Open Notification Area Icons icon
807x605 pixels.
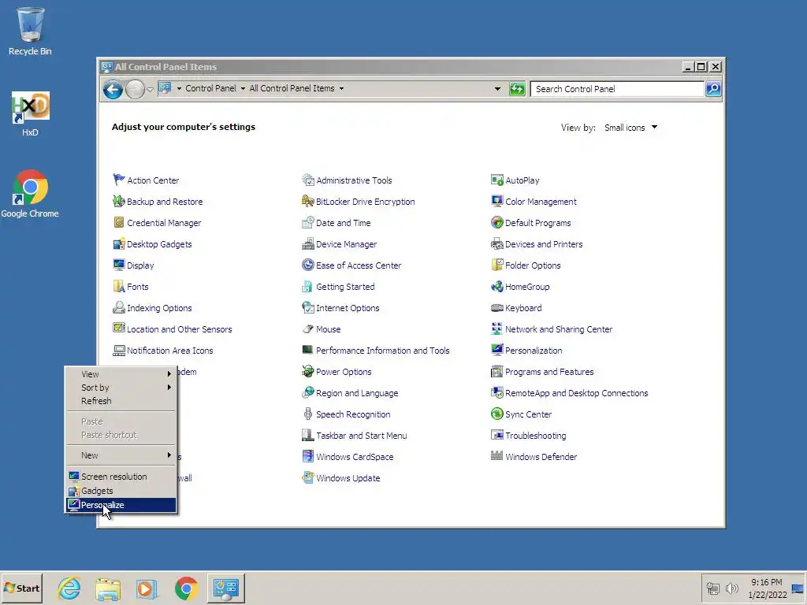click(x=119, y=351)
